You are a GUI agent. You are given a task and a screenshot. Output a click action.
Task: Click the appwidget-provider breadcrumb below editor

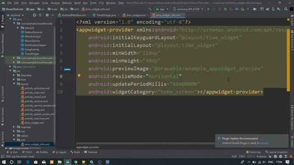(88, 147)
